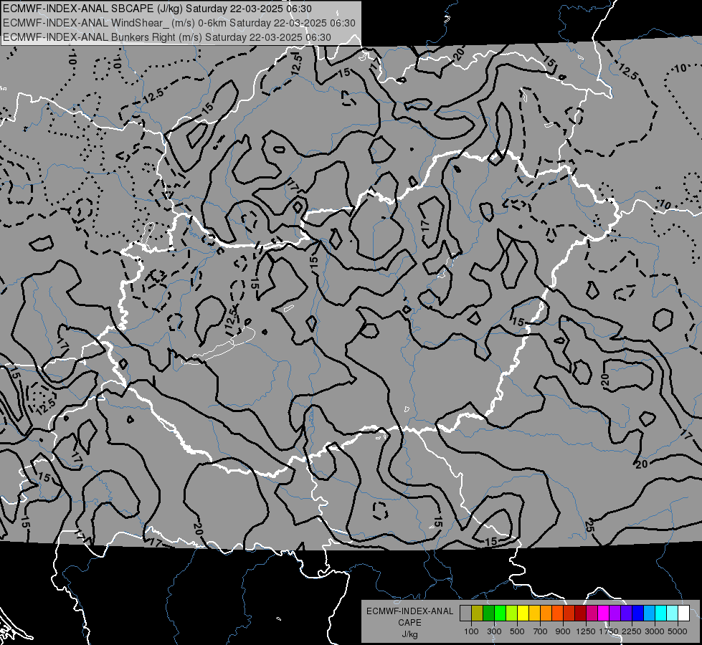Screen dimensions: 702x645
Task: Select the Bunkers Right (m/s) title line
Action: tap(167, 37)
